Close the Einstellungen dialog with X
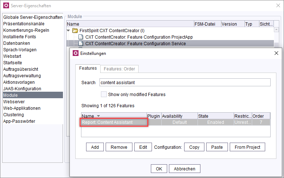Viewport: 284px width, 178px height. click(x=276, y=53)
